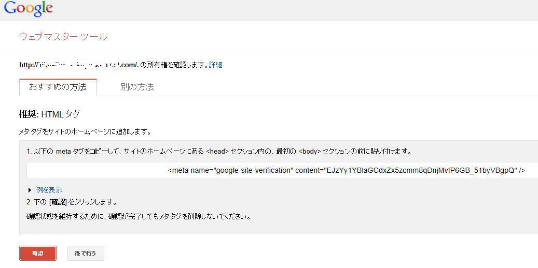Screen dimensions: 538x268
Task: Click the 推奨: HTML タグ heading
Action: (x=49, y=114)
